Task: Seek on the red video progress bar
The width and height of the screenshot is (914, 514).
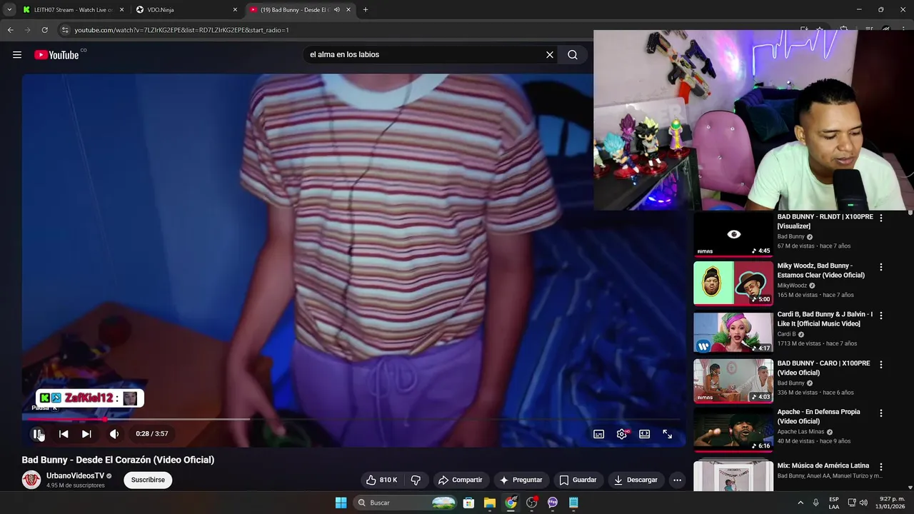Action: tap(353, 420)
